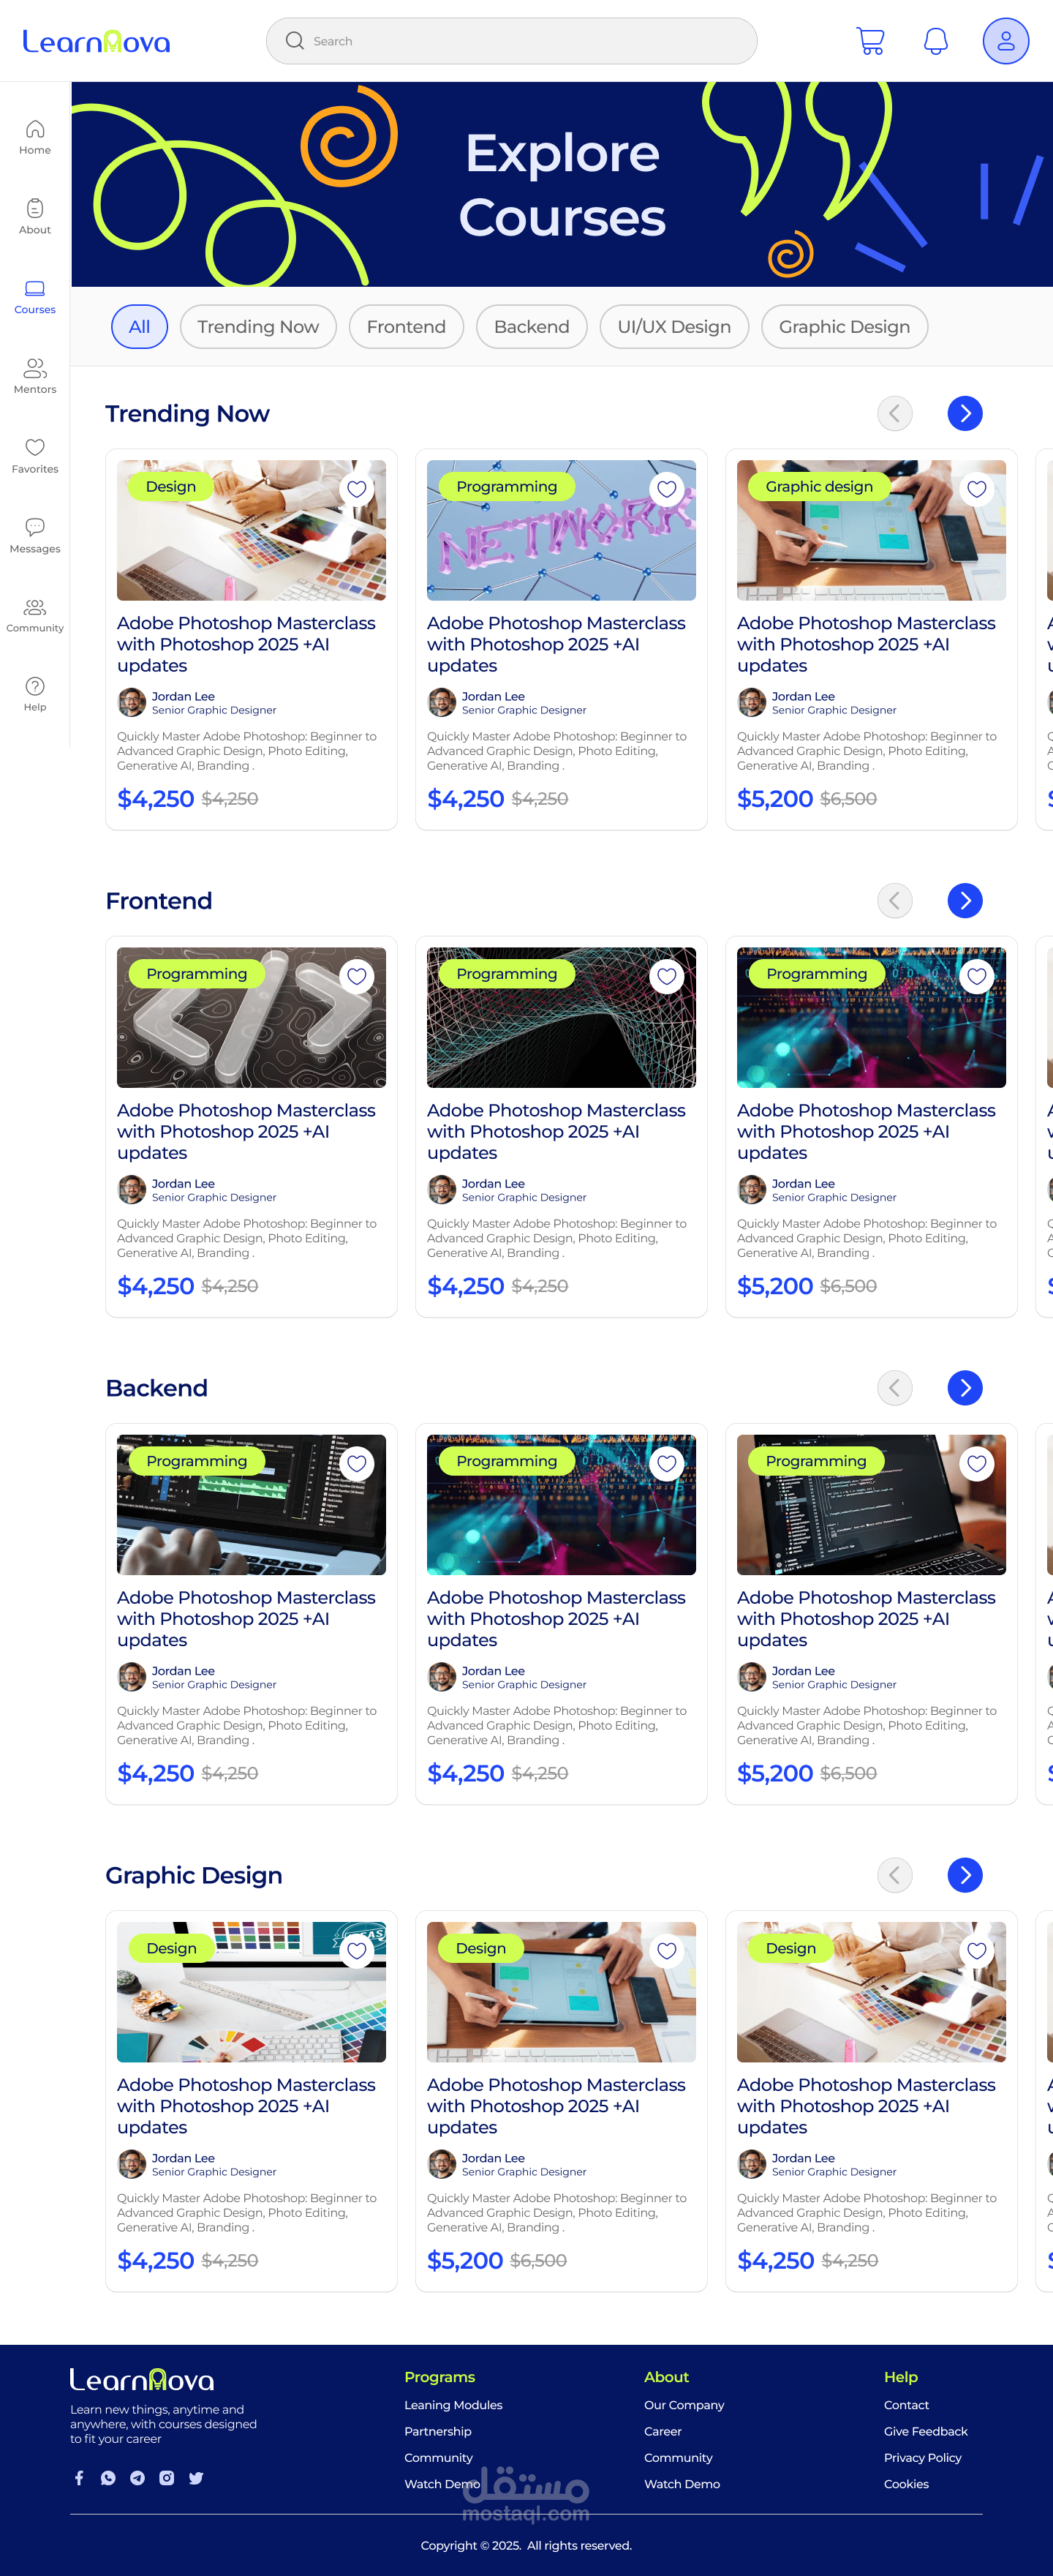Show previous courses in Trending Now carousel
Screen dimensions: 1053x2576
point(894,413)
